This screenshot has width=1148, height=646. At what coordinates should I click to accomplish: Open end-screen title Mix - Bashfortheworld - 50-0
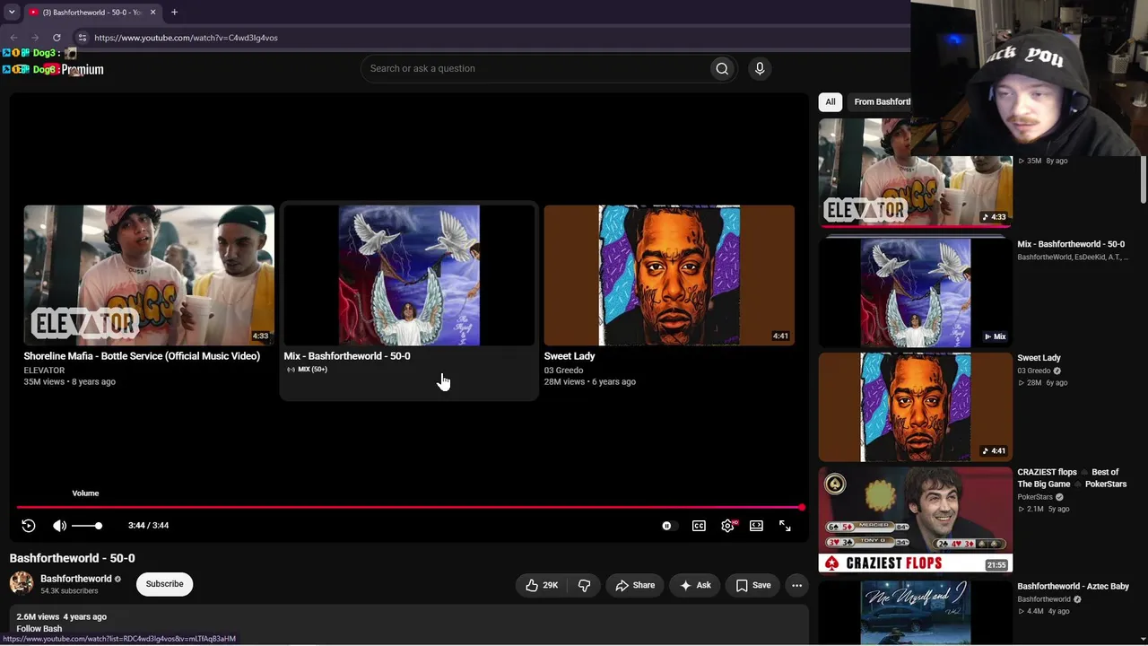(347, 356)
